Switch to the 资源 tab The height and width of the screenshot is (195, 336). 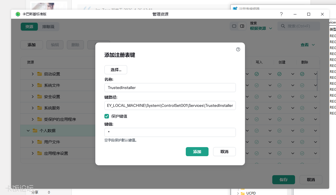[29, 27]
